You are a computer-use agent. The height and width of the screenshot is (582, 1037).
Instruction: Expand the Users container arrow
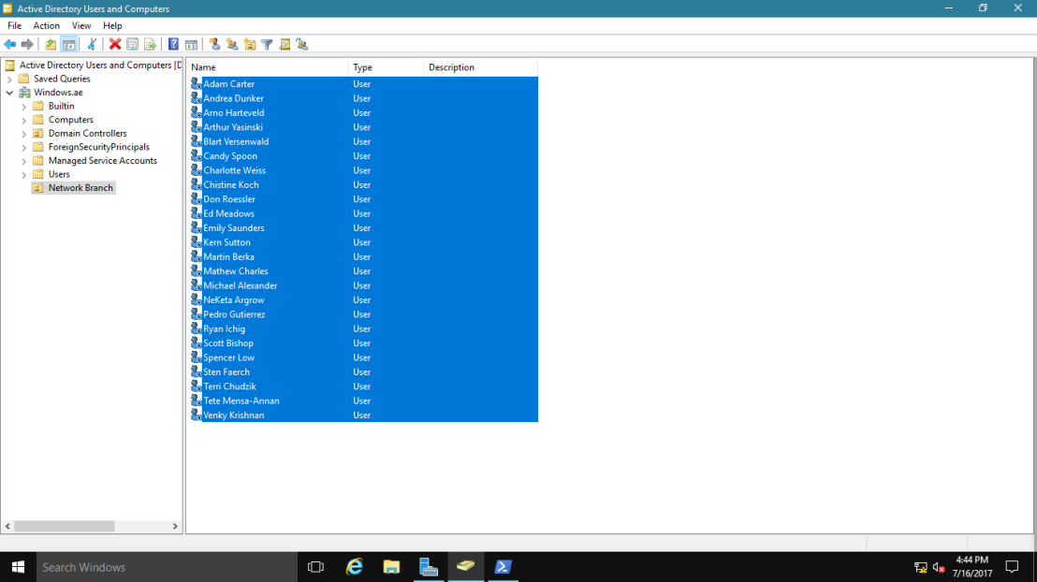click(x=23, y=175)
